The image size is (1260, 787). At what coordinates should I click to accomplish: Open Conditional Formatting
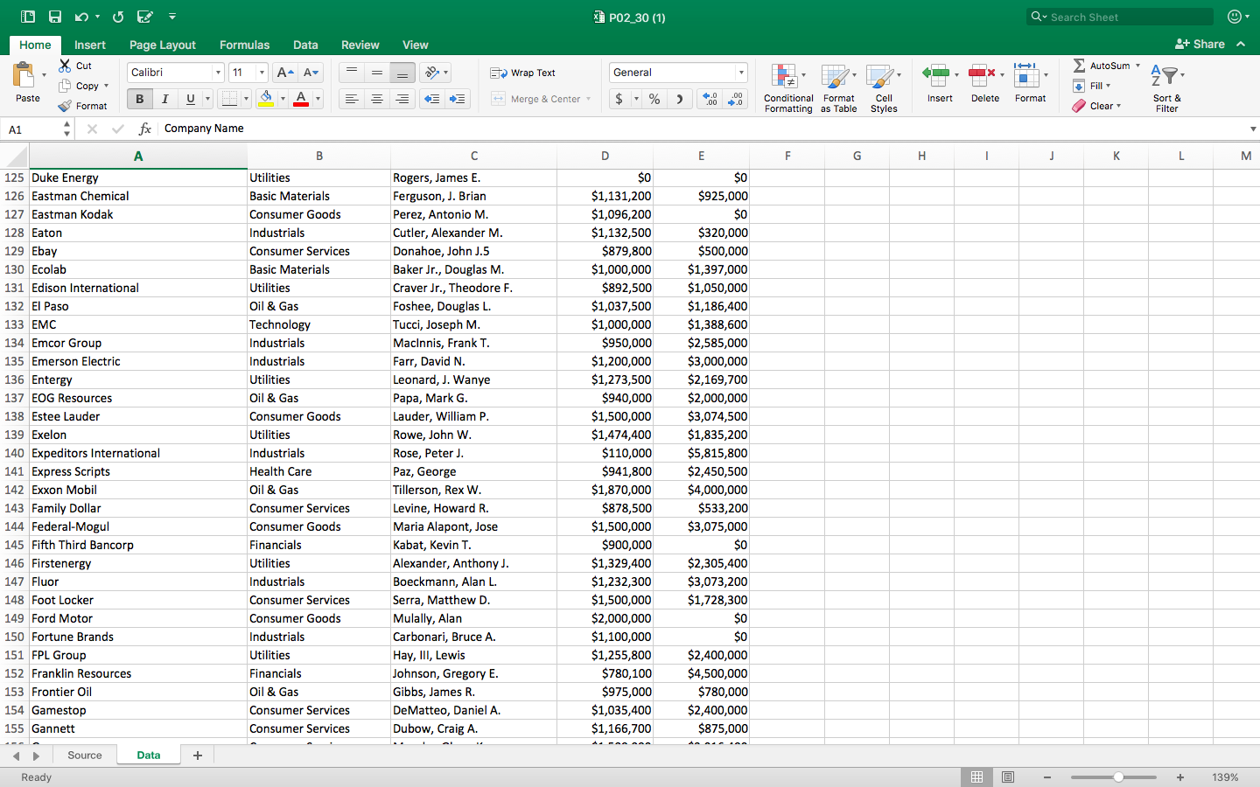(x=787, y=87)
